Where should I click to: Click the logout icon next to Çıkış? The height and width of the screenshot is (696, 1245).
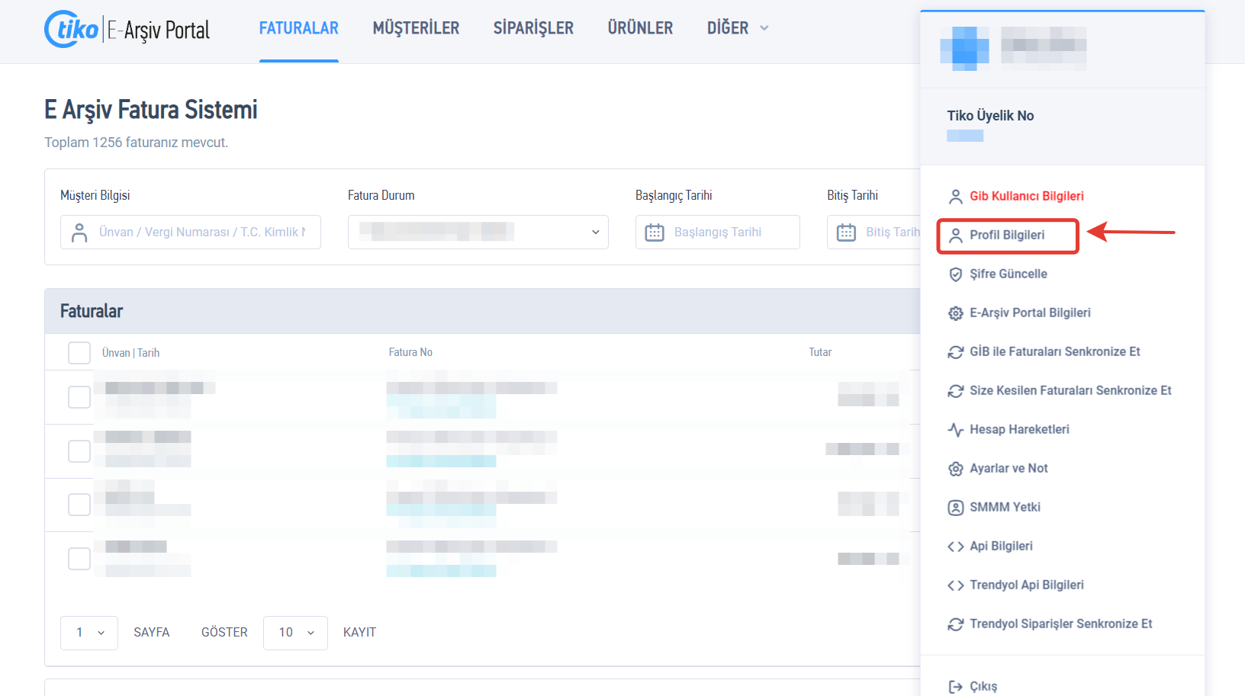(955, 687)
